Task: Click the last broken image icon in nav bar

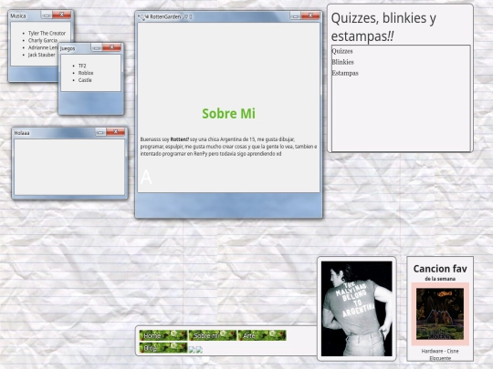Action: pyautogui.click(x=199, y=350)
